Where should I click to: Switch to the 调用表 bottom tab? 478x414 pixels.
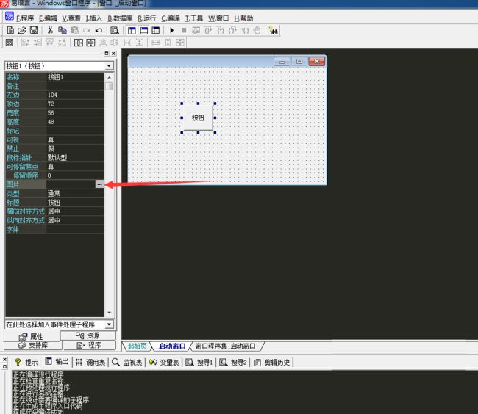pyautogui.click(x=90, y=363)
